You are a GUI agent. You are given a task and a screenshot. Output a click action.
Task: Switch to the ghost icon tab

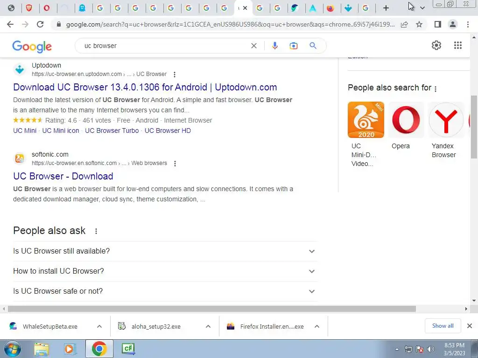(x=82, y=8)
